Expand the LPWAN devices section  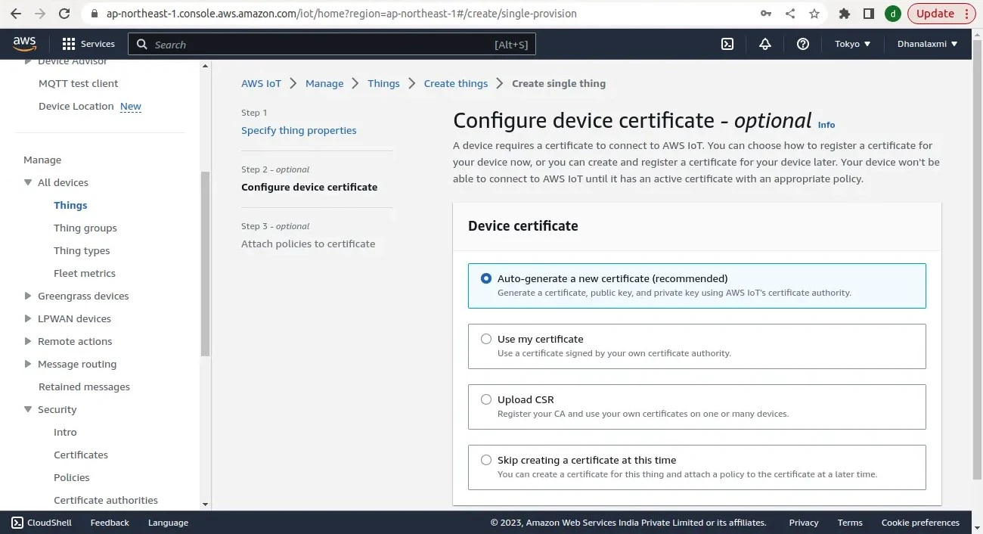28,318
